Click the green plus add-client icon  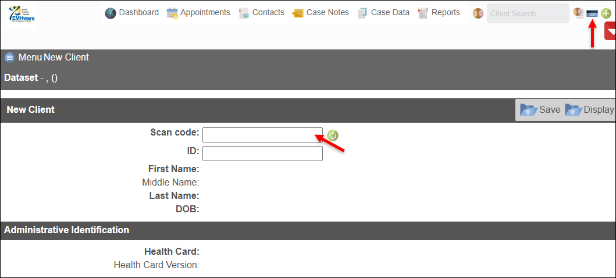pyautogui.click(x=606, y=13)
